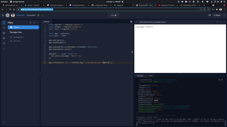Open the repl chat comment icon
This screenshot has width=227, height=127.
[210, 15]
